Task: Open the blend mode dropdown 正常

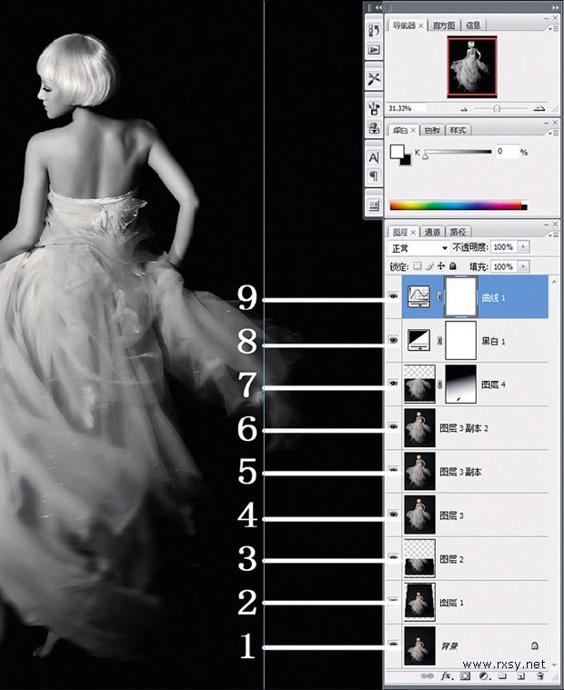Action: (x=418, y=248)
